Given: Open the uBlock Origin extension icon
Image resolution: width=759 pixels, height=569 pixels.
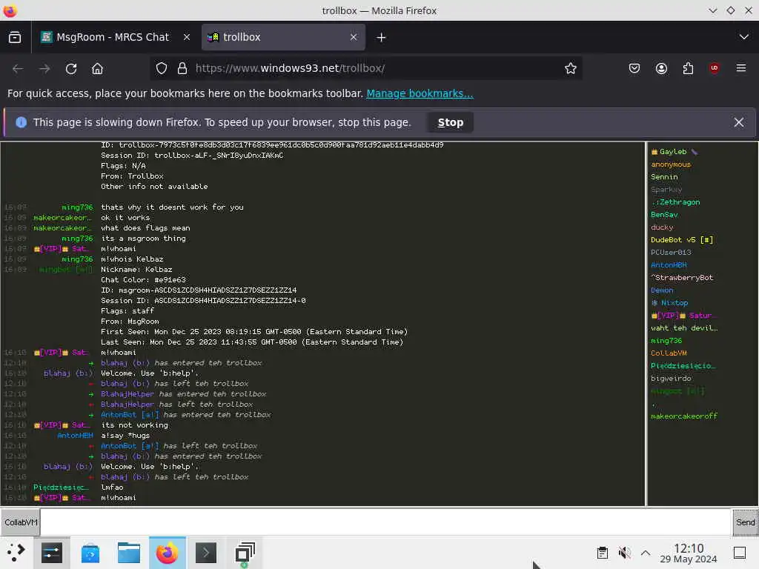Looking at the screenshot, I should (x=715, y=69).
